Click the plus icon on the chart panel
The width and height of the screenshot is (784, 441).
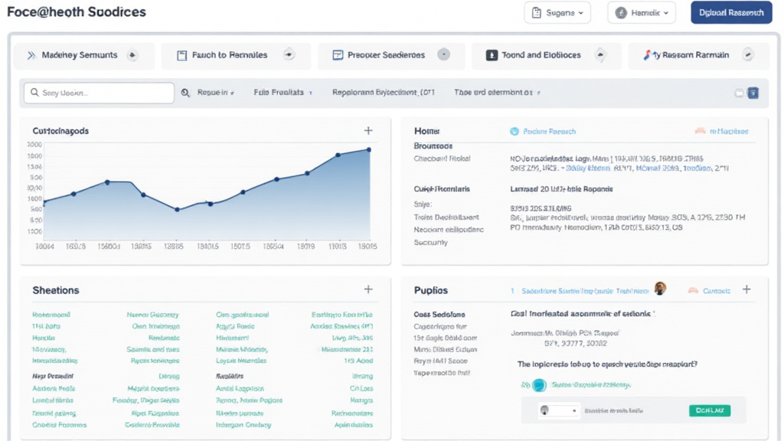pos(368,131)
